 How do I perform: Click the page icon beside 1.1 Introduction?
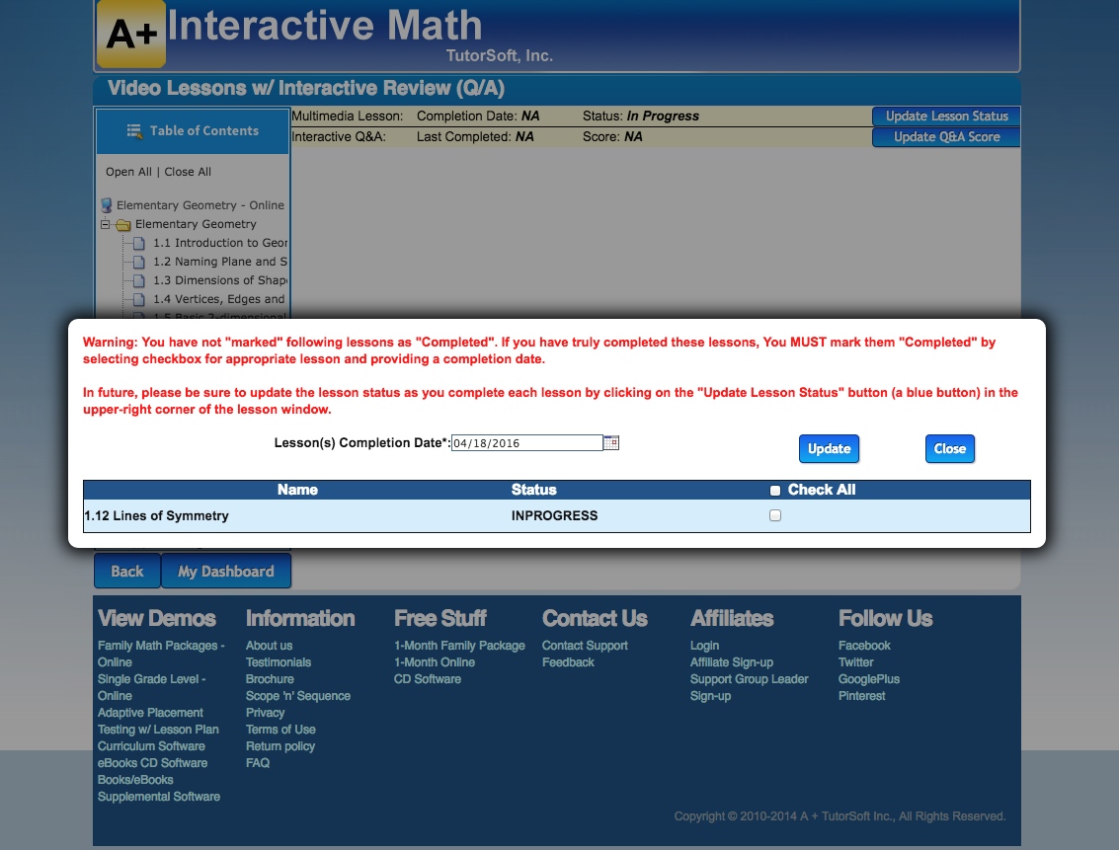point(138,243)
